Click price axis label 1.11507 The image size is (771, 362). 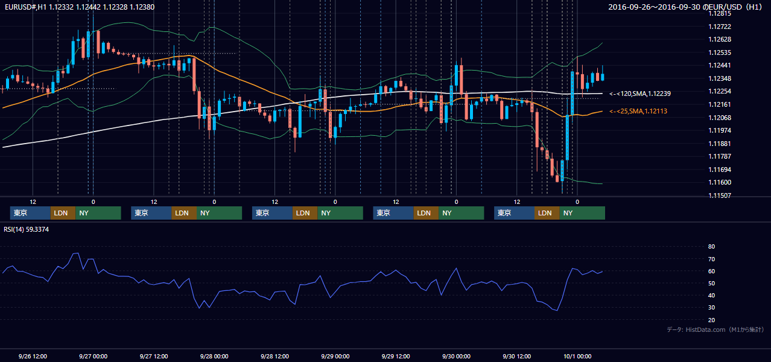coord(719,195)
